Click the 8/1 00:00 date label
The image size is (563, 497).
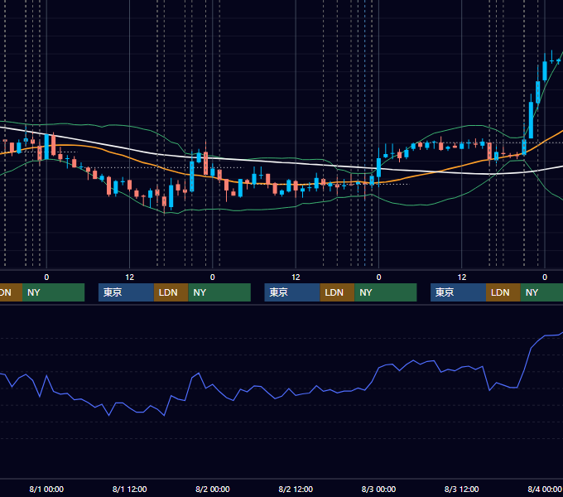click(46, 489)
